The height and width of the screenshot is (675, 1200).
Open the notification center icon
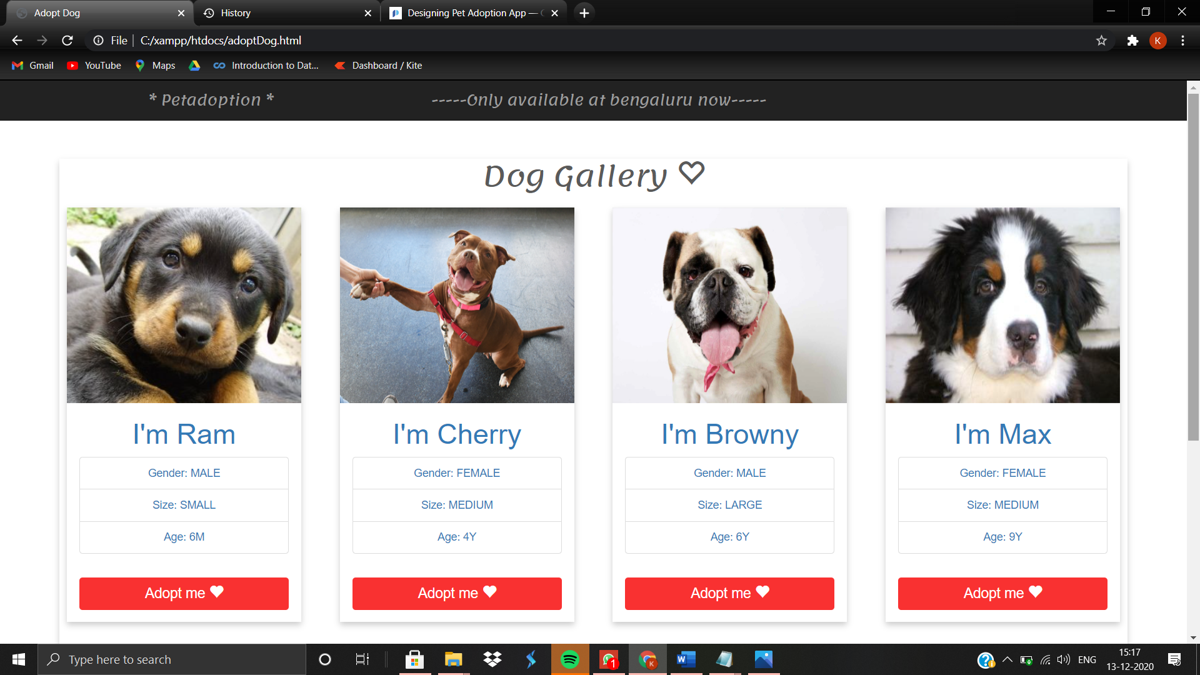coord(1174,659)
